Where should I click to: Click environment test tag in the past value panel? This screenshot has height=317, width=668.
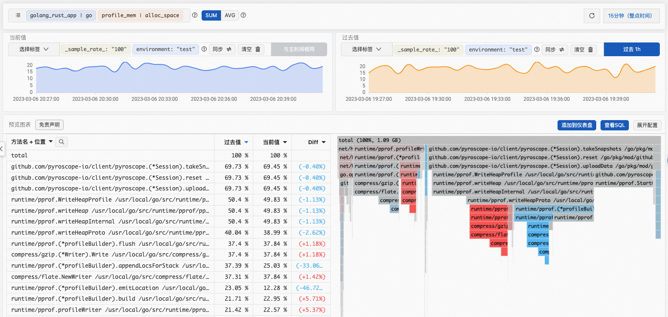(498, 49)
